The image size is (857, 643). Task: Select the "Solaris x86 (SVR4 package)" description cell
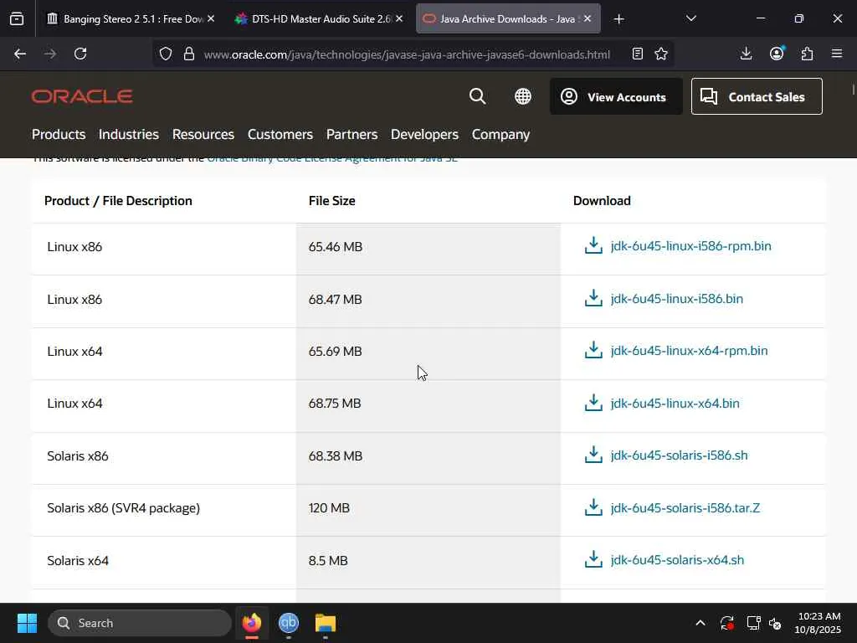164,508
